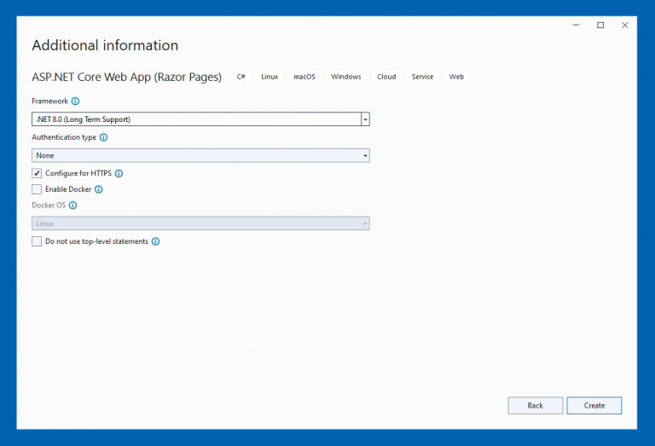Enable Docker checkbox
The image size is (655, 446).
(37, 189)
